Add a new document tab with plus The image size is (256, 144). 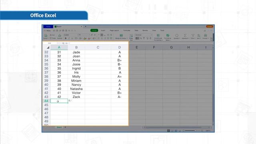click(86, 26)
